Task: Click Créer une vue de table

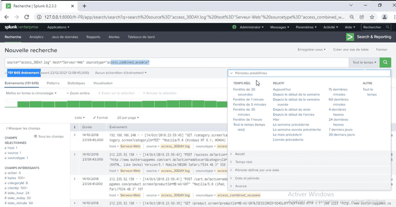Action: click(x=351, y=50)
